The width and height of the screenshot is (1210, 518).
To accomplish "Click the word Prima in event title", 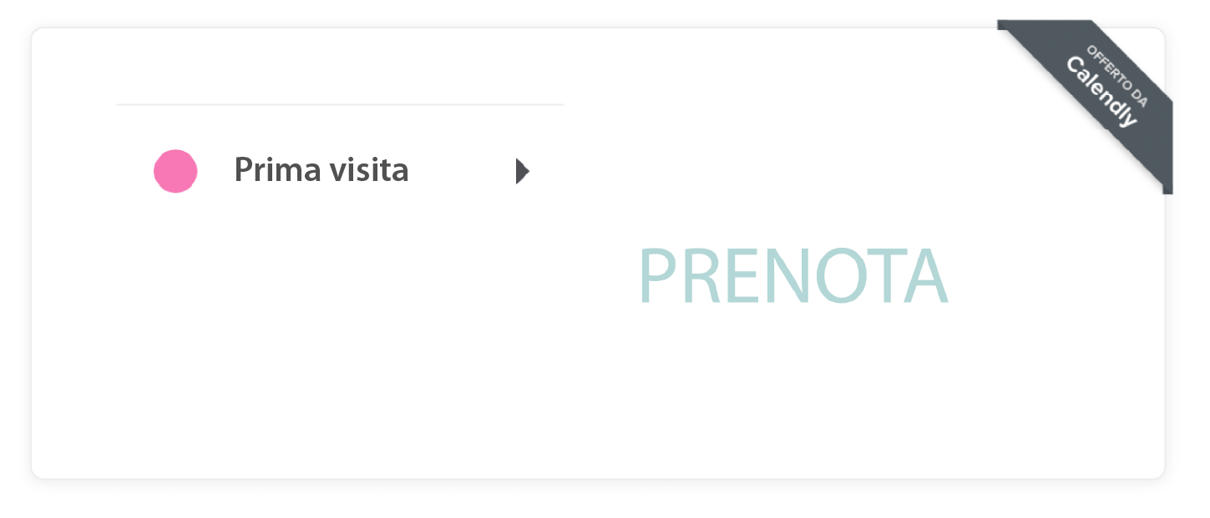I will [266, 170].
